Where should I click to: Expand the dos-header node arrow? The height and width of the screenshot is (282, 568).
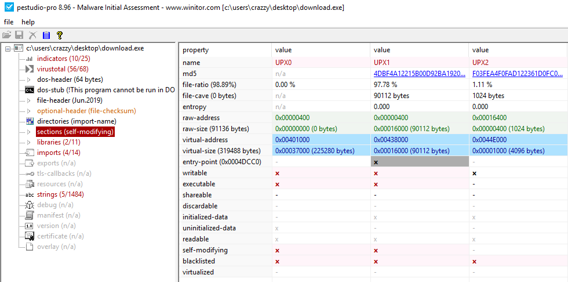[x=30, y=79]
